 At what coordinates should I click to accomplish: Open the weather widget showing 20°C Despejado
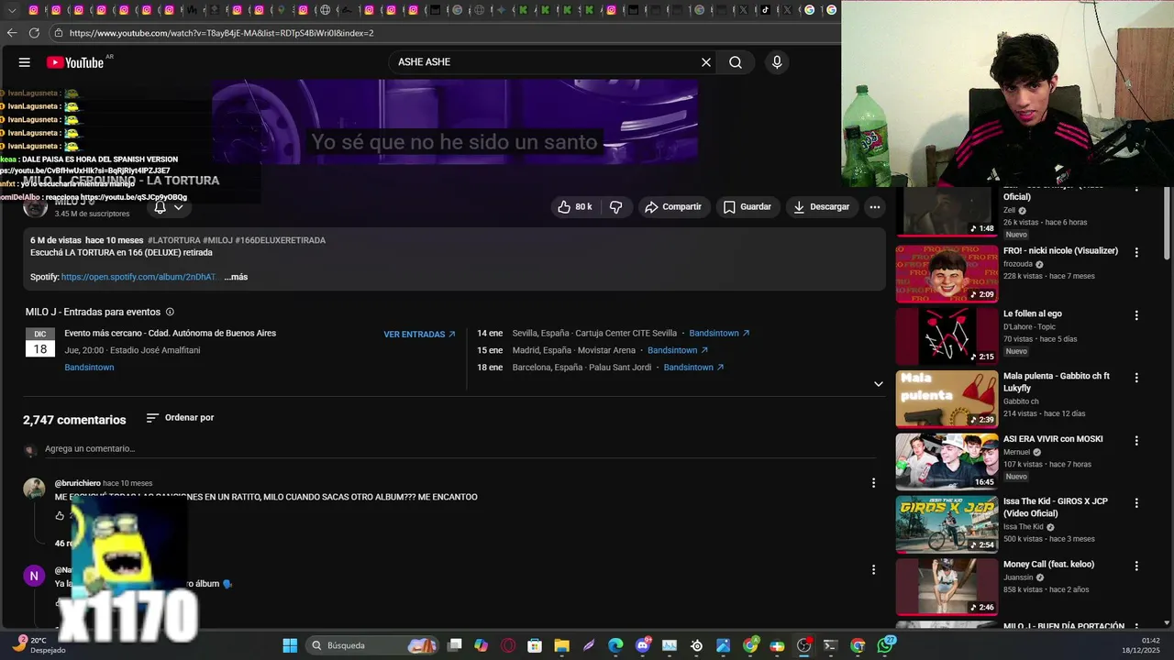click(x=39, y=645)
